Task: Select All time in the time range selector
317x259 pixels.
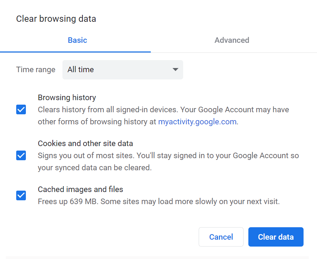Action: (122, 69)
